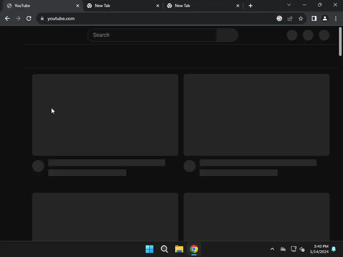Viewport: 343px width, 257px height.
Task: Open the Windows Start menu
Action: [150, 249]
